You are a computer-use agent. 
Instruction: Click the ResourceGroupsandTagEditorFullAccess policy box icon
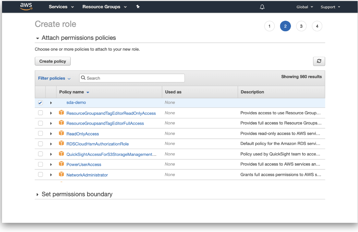point(61,123)
